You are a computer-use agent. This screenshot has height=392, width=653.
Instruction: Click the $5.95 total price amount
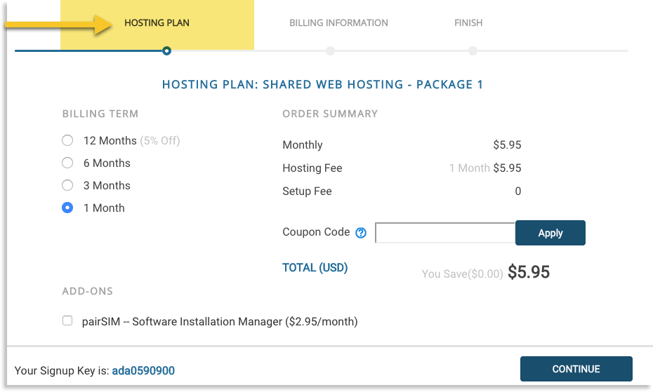point(528,272)
